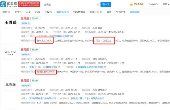Image resolution: width=170 pixels, height=110 pixels.
Task: Click the Qcc.com logo icon
Action: [3, 4]
